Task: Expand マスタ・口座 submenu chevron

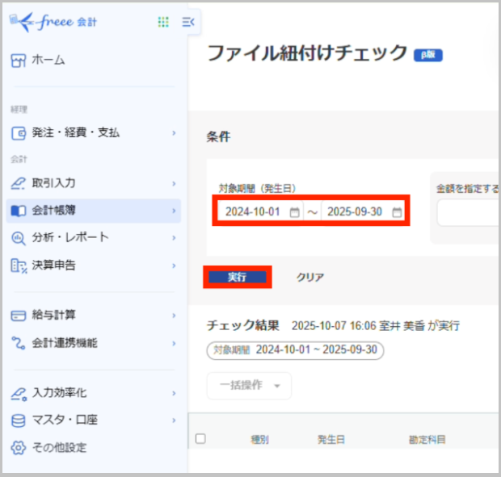Action: 174,421
